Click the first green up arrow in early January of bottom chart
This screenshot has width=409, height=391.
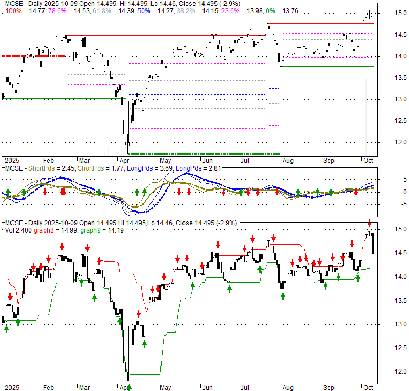(7, 328)
